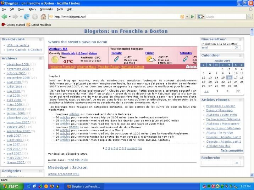254x190 pixels.
Task: Click the Forward arrow toolbar button
Action: coord(15,17)
